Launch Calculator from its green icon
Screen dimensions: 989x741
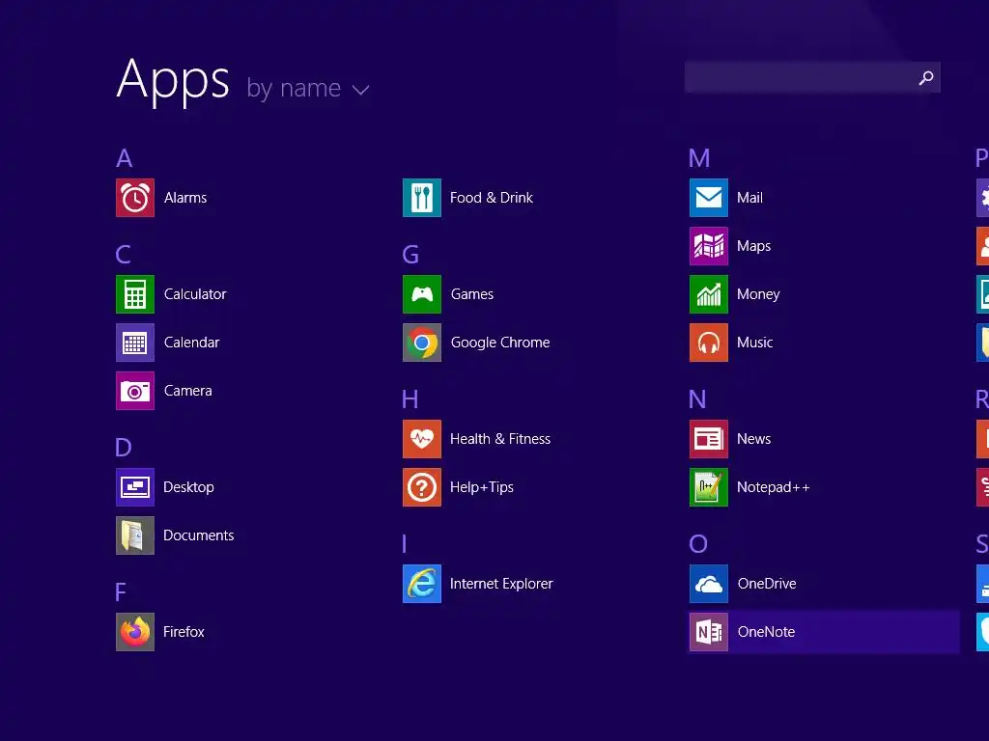click(135, 294)
